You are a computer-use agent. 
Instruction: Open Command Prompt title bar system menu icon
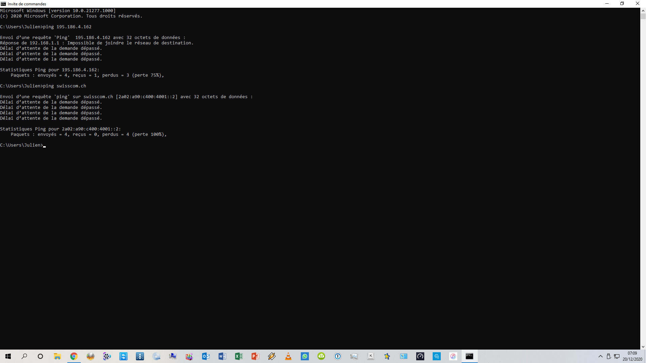(3, 4)
